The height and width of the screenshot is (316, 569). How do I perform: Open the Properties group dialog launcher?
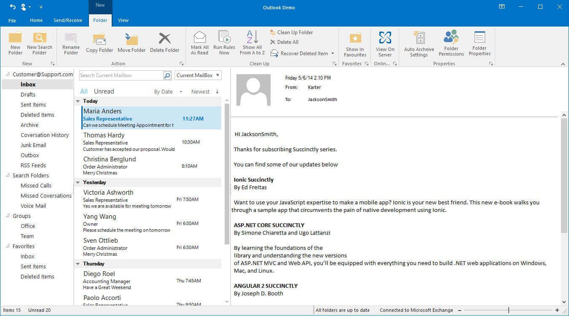[491, 64]
